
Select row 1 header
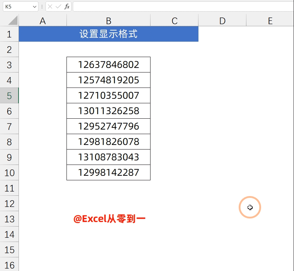pos(9,34)
